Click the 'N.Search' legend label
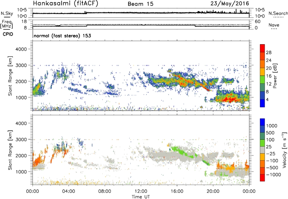 pos(278,13)
